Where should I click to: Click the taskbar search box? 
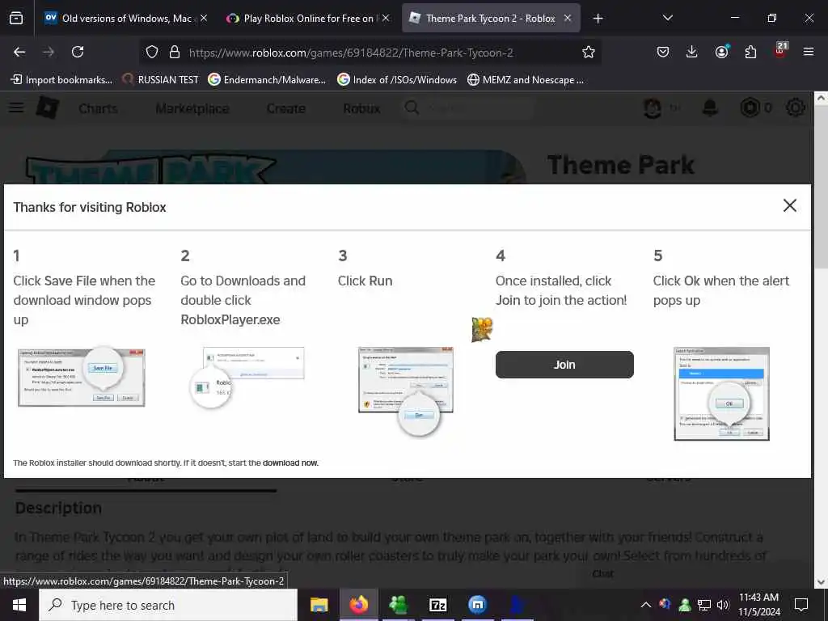(168, 605)
